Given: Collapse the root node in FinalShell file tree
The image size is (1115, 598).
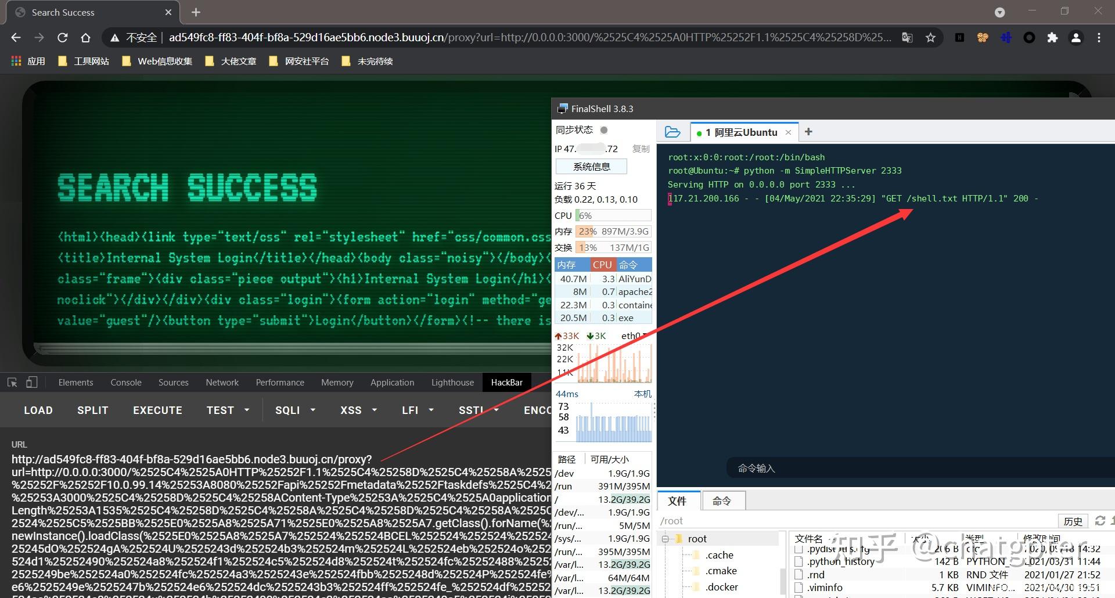Looking at the screenshot, I should click(664, 538).
